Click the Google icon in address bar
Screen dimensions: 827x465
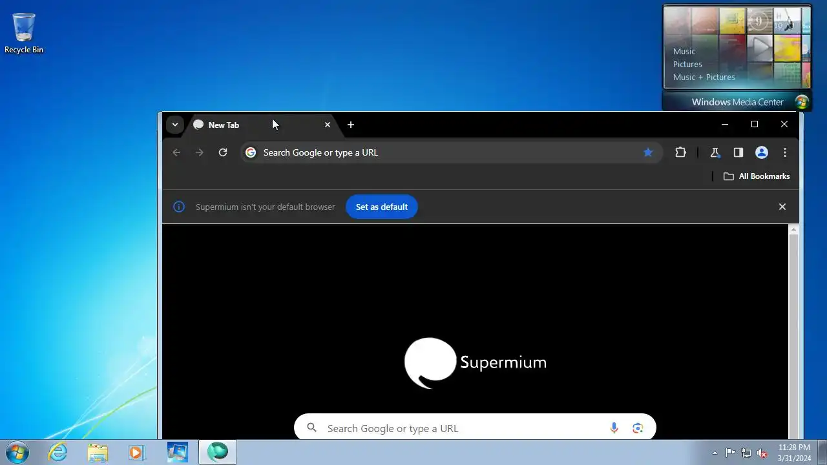[251, 152]
